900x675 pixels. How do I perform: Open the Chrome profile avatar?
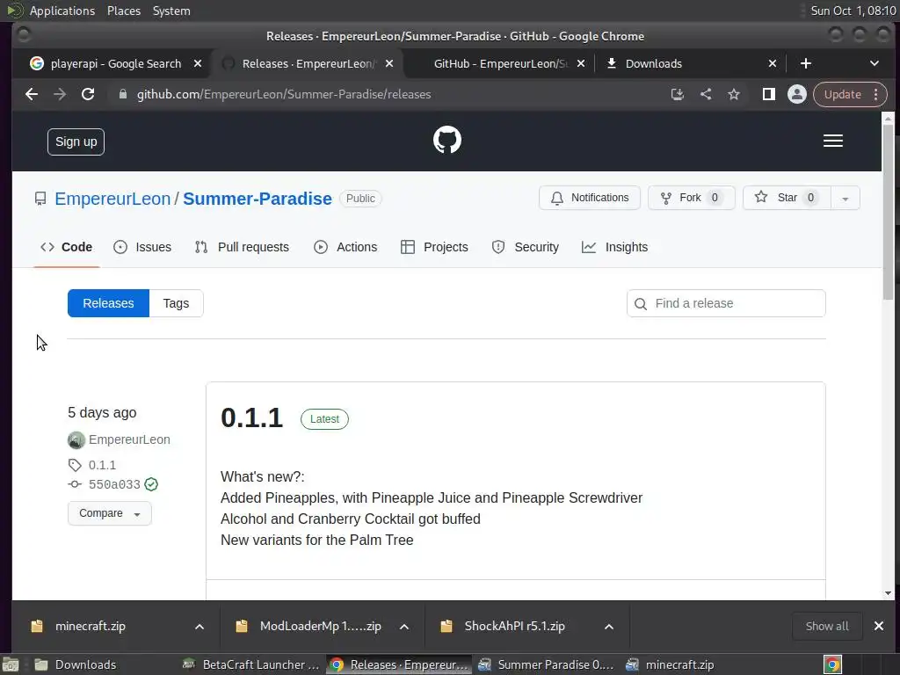(x=796, y=94)
